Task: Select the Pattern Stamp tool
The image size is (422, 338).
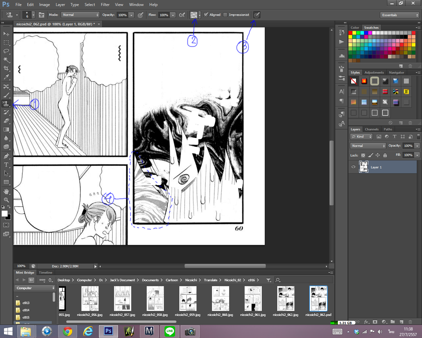Action: 6,104
